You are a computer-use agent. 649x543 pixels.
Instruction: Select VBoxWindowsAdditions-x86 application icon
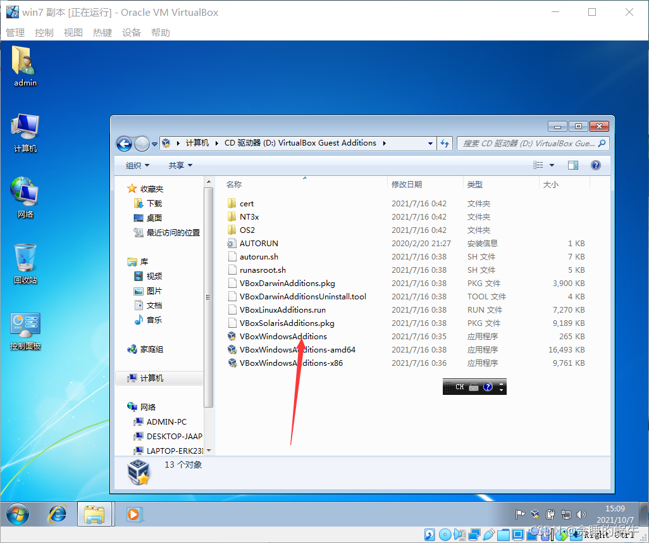(x=232, y=363)
